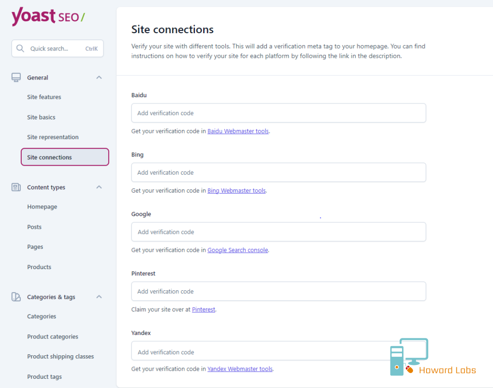
Task: Click the General monitor icon
Action: [x=16, y=78]
